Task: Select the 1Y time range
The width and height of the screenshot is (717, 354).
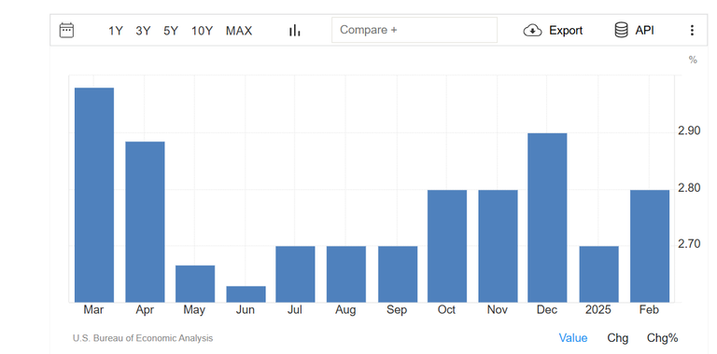Action: 116,31
